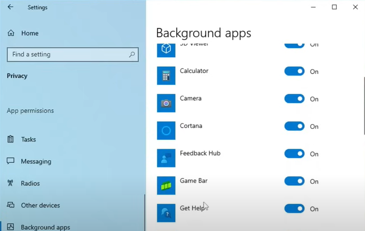This screenshot has width=365, height=231.
Task: Go to Home in Settings sidebar
Action: [30, 33]
